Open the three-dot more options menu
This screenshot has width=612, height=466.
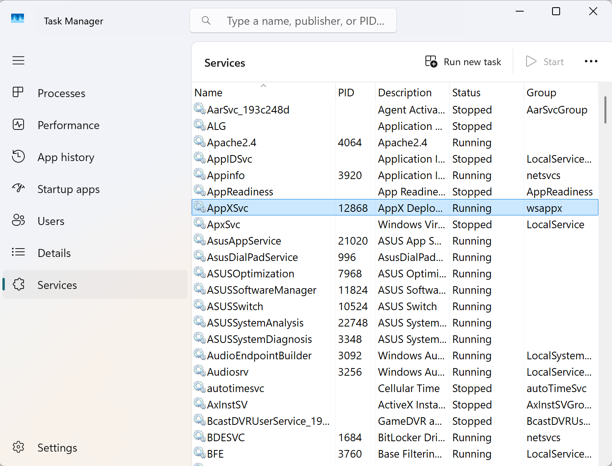[591, 61]
